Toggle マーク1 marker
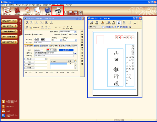157x122 pixels. (x=26, y=72)
